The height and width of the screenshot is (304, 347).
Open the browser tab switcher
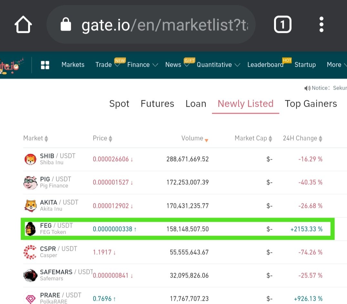click(282, 24)
